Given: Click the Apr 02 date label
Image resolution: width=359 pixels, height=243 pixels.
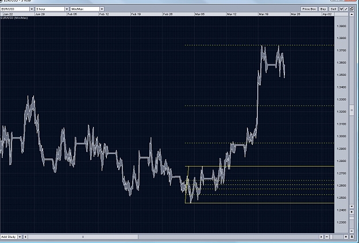Looking at the screenshot, I should click(x=327, y=14).
